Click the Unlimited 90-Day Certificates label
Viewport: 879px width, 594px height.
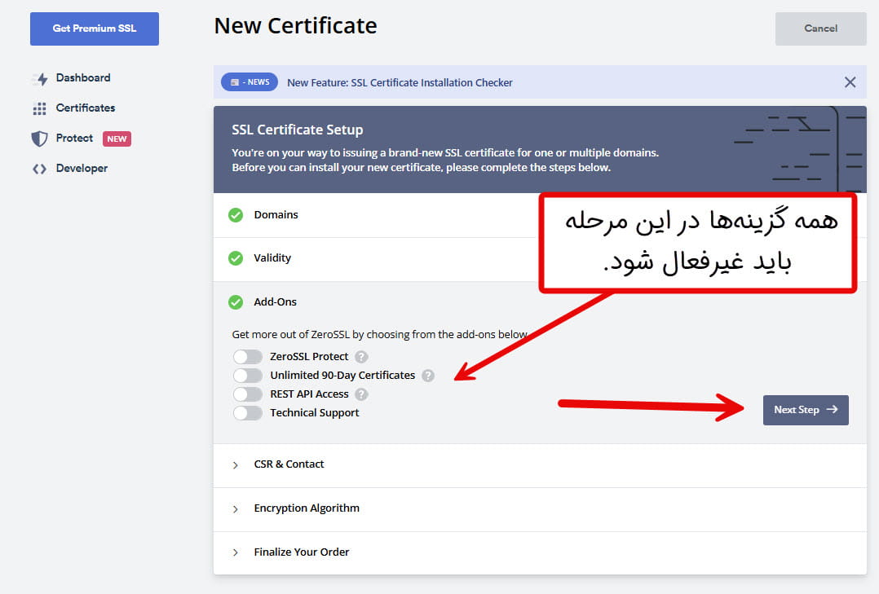[342, 376]
